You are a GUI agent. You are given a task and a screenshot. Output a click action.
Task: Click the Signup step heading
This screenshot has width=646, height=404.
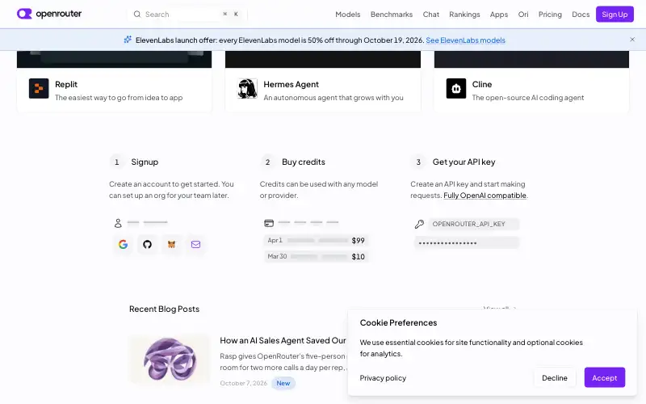coord(145,162)
